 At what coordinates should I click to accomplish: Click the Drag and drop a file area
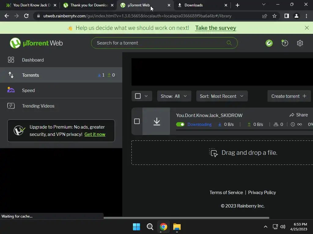point(222,153)
